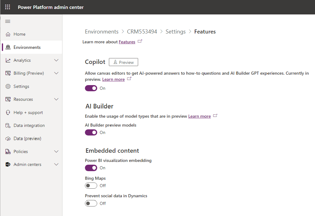Image resolution: width=315 pixels, height=216 pixels.
Task: Expand the Analytics section
Action: coord(56,60)
